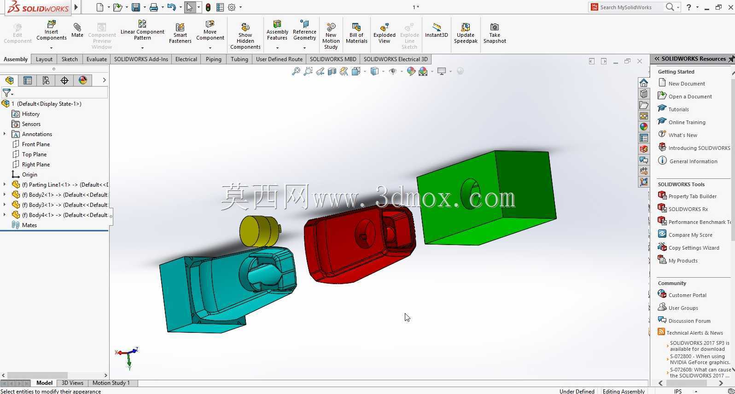The height and width of the screenshot is (394, 735).
Task: Open Assembly Features tool
Action: pyautogui.click(x=277, y=30)
